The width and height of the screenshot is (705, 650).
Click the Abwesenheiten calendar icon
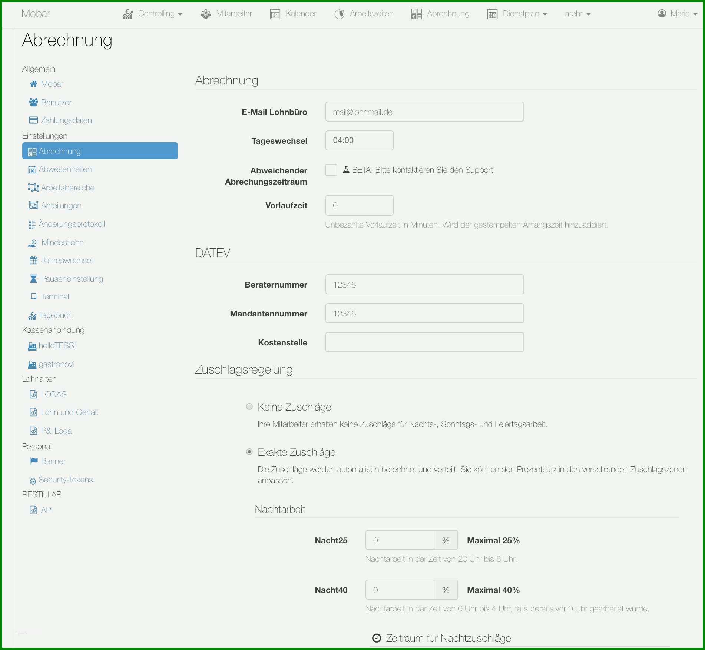[x=32, y=170]
